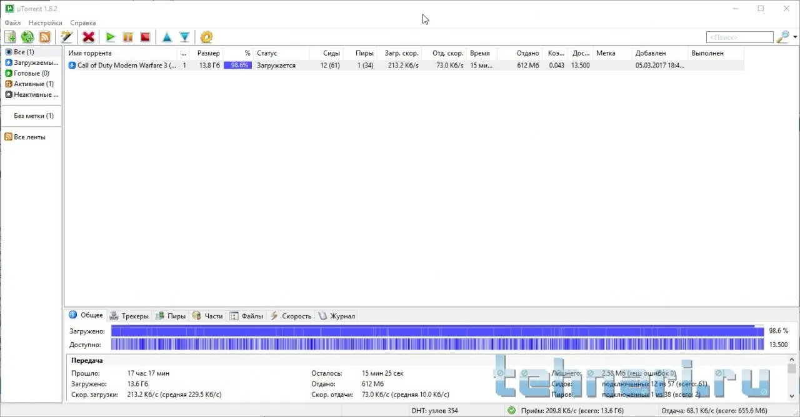
Task: Pause torrent with the orange pause icon
Action: [127, 37]
